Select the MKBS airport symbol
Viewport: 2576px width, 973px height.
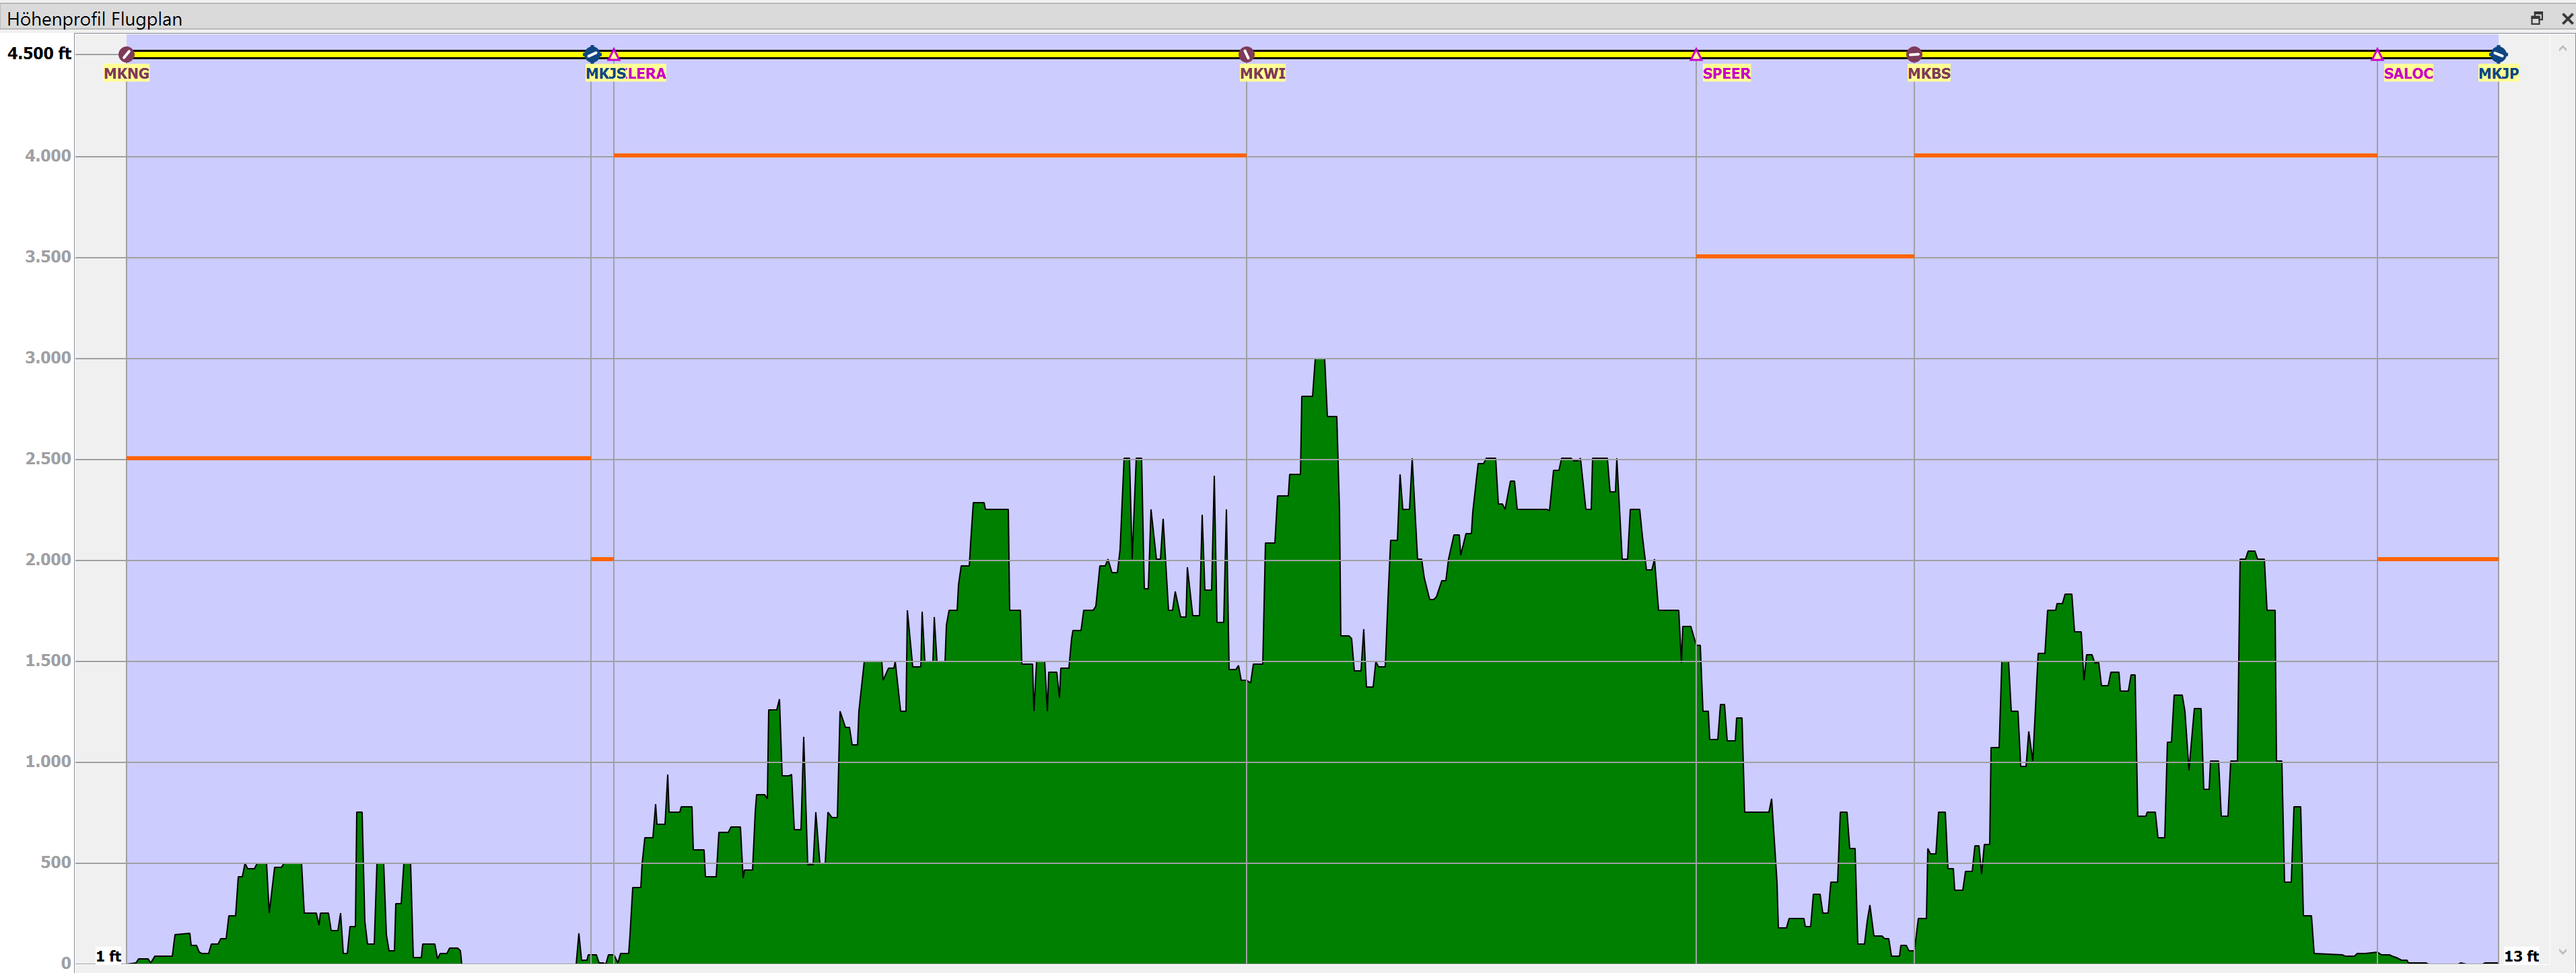pyautogui.click(x=1914, y=54)
